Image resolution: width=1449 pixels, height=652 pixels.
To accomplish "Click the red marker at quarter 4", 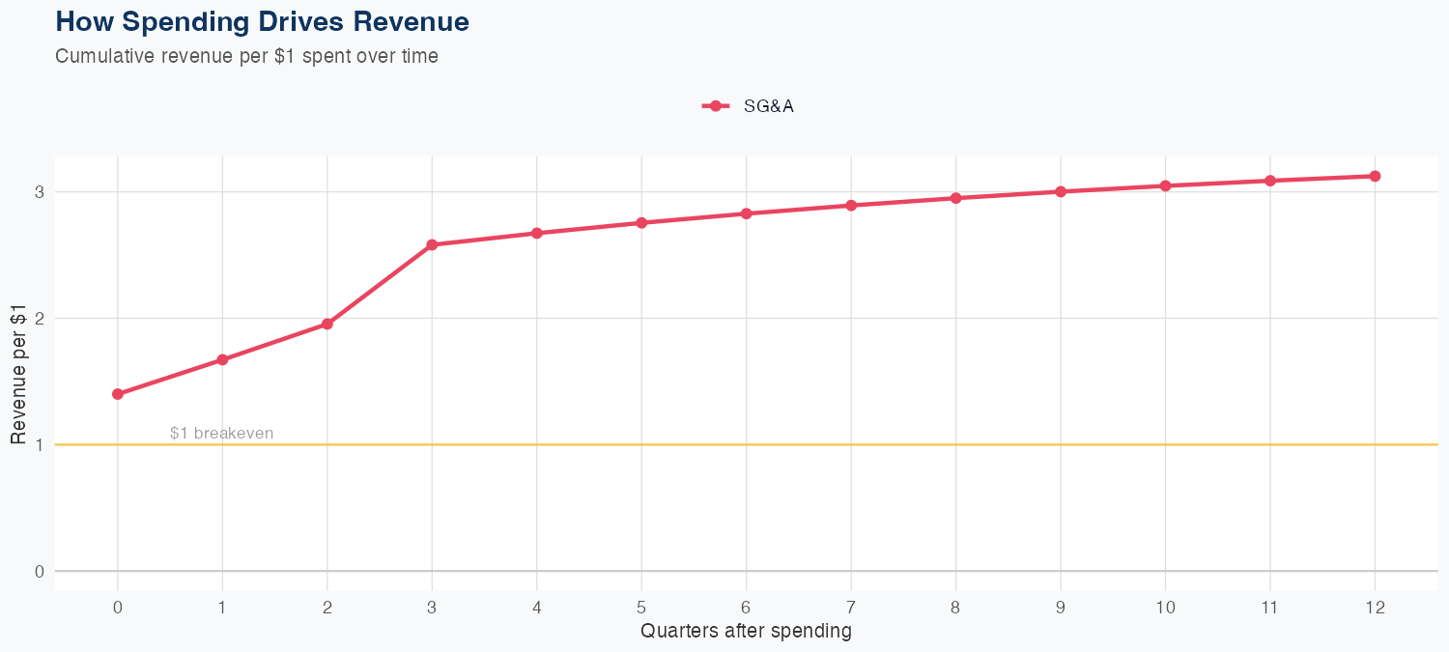I will pos(537,233).
